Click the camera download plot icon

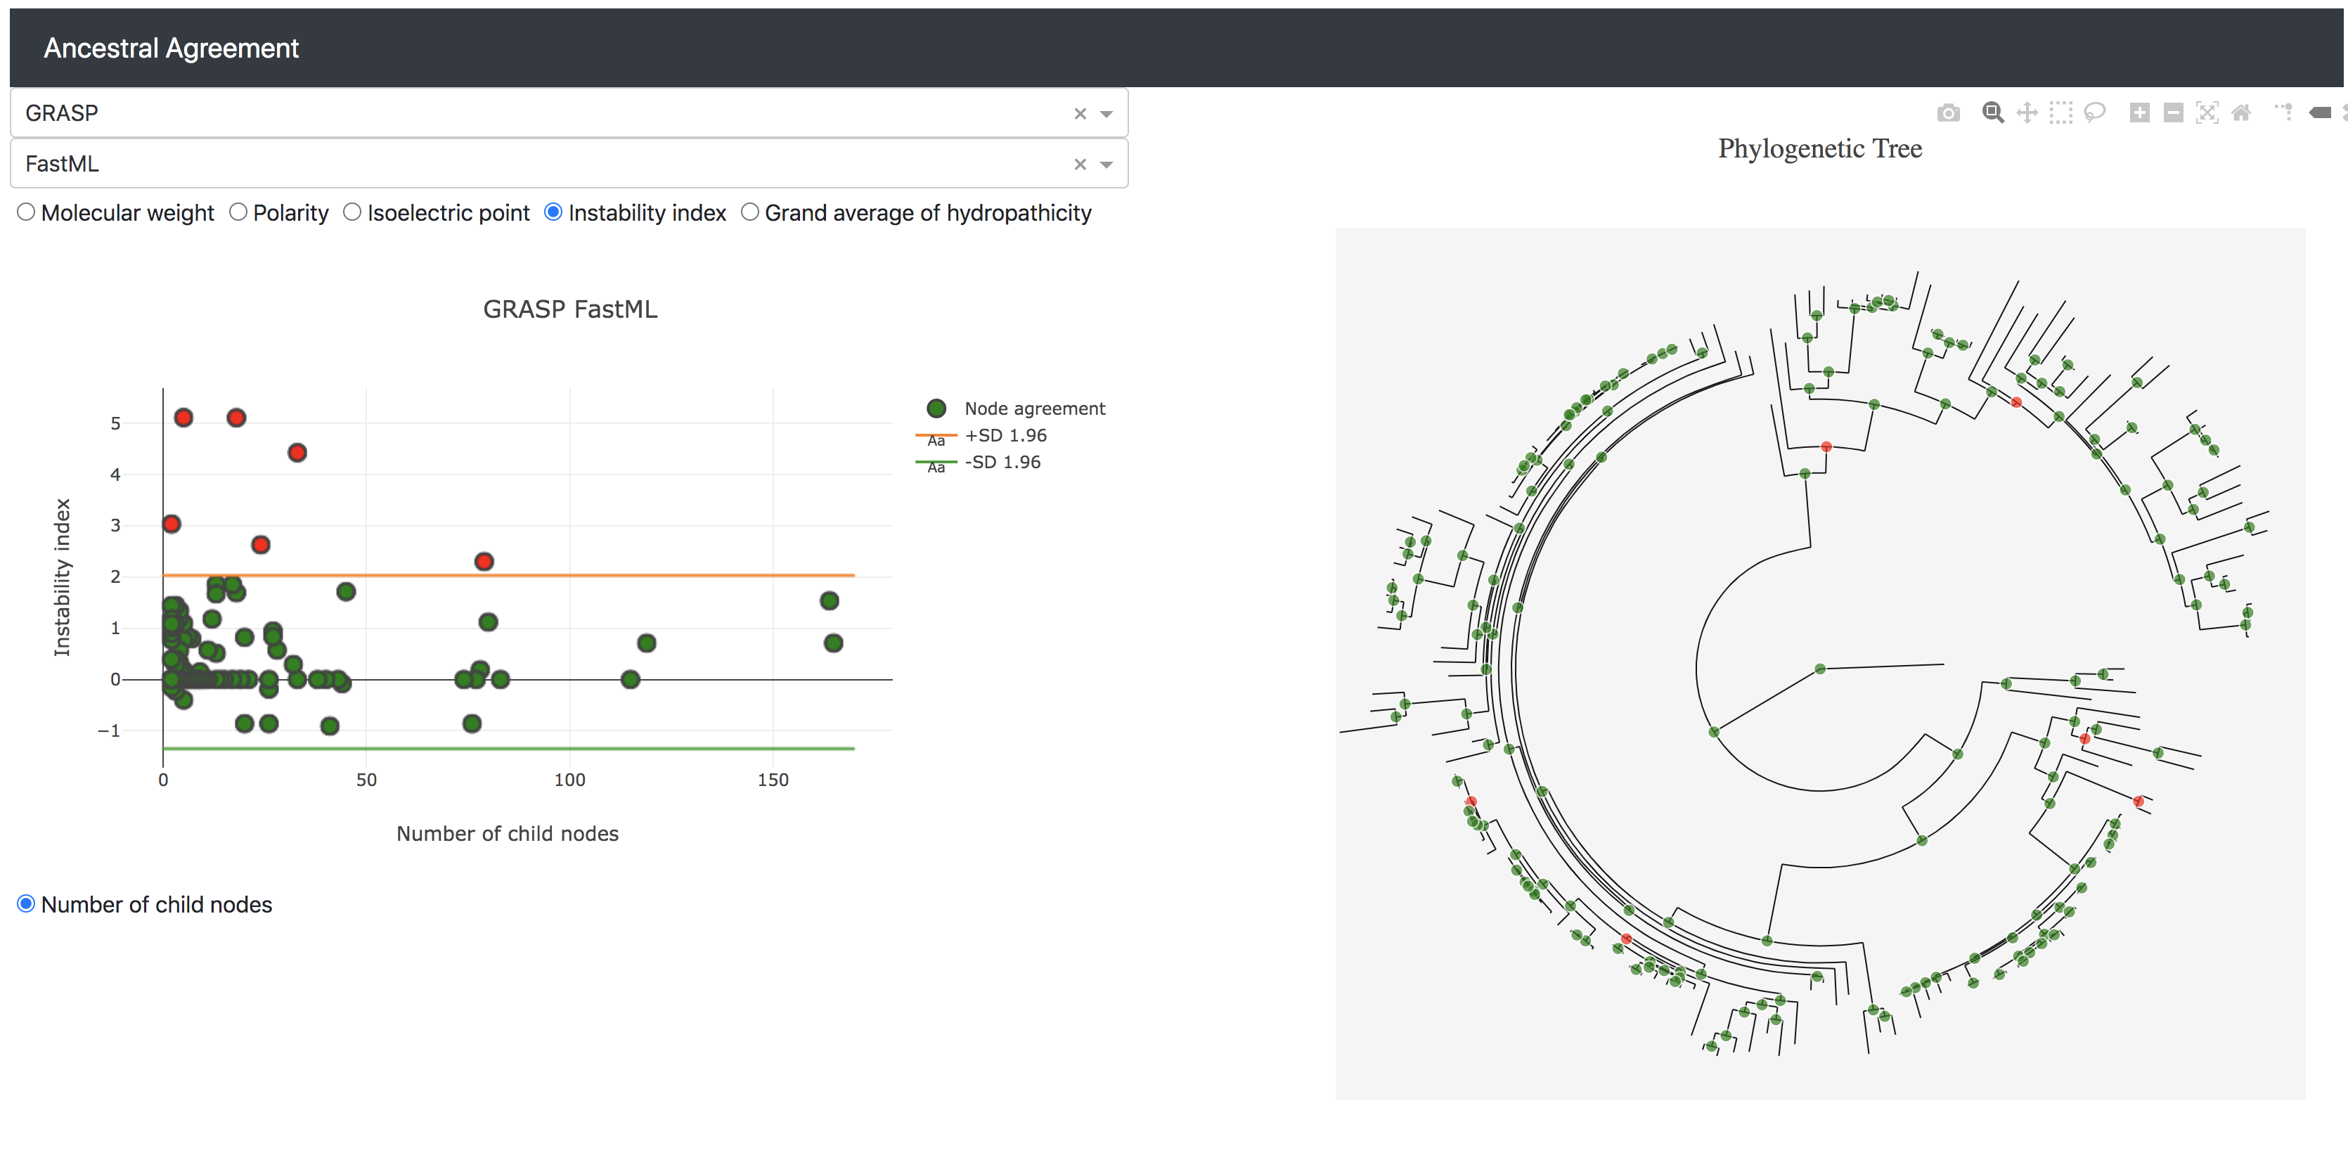(1948, 113)
